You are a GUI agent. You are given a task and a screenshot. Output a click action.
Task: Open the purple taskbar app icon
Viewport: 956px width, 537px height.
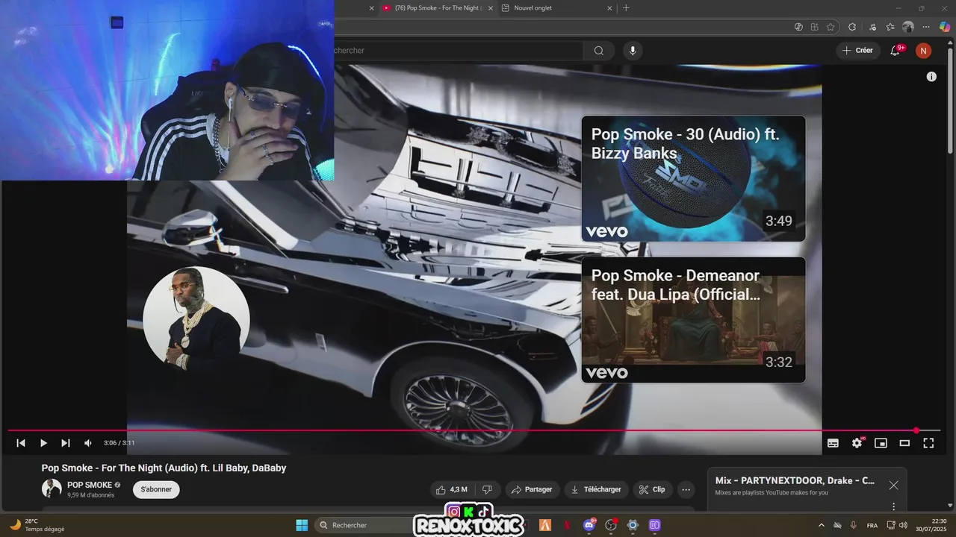pos(655,525)
